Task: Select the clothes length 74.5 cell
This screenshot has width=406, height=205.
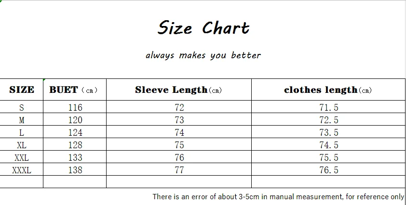Action: (x=329, y=145)
